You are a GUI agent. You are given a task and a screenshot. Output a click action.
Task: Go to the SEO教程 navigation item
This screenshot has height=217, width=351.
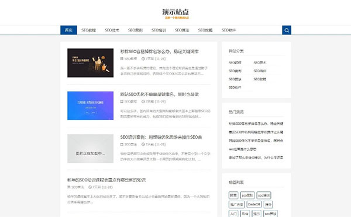coord(89,30)
